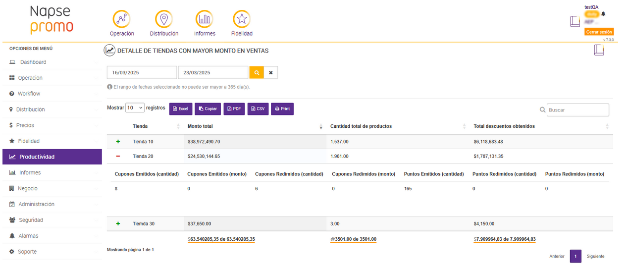Clear the date range with X button
Viewport: 626px width, 269px height.
[271, 72]
